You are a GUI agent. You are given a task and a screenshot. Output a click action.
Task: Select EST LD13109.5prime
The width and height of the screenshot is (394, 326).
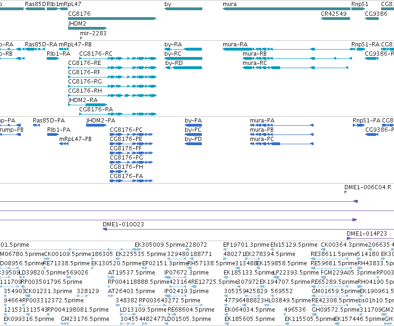(143, 310)
